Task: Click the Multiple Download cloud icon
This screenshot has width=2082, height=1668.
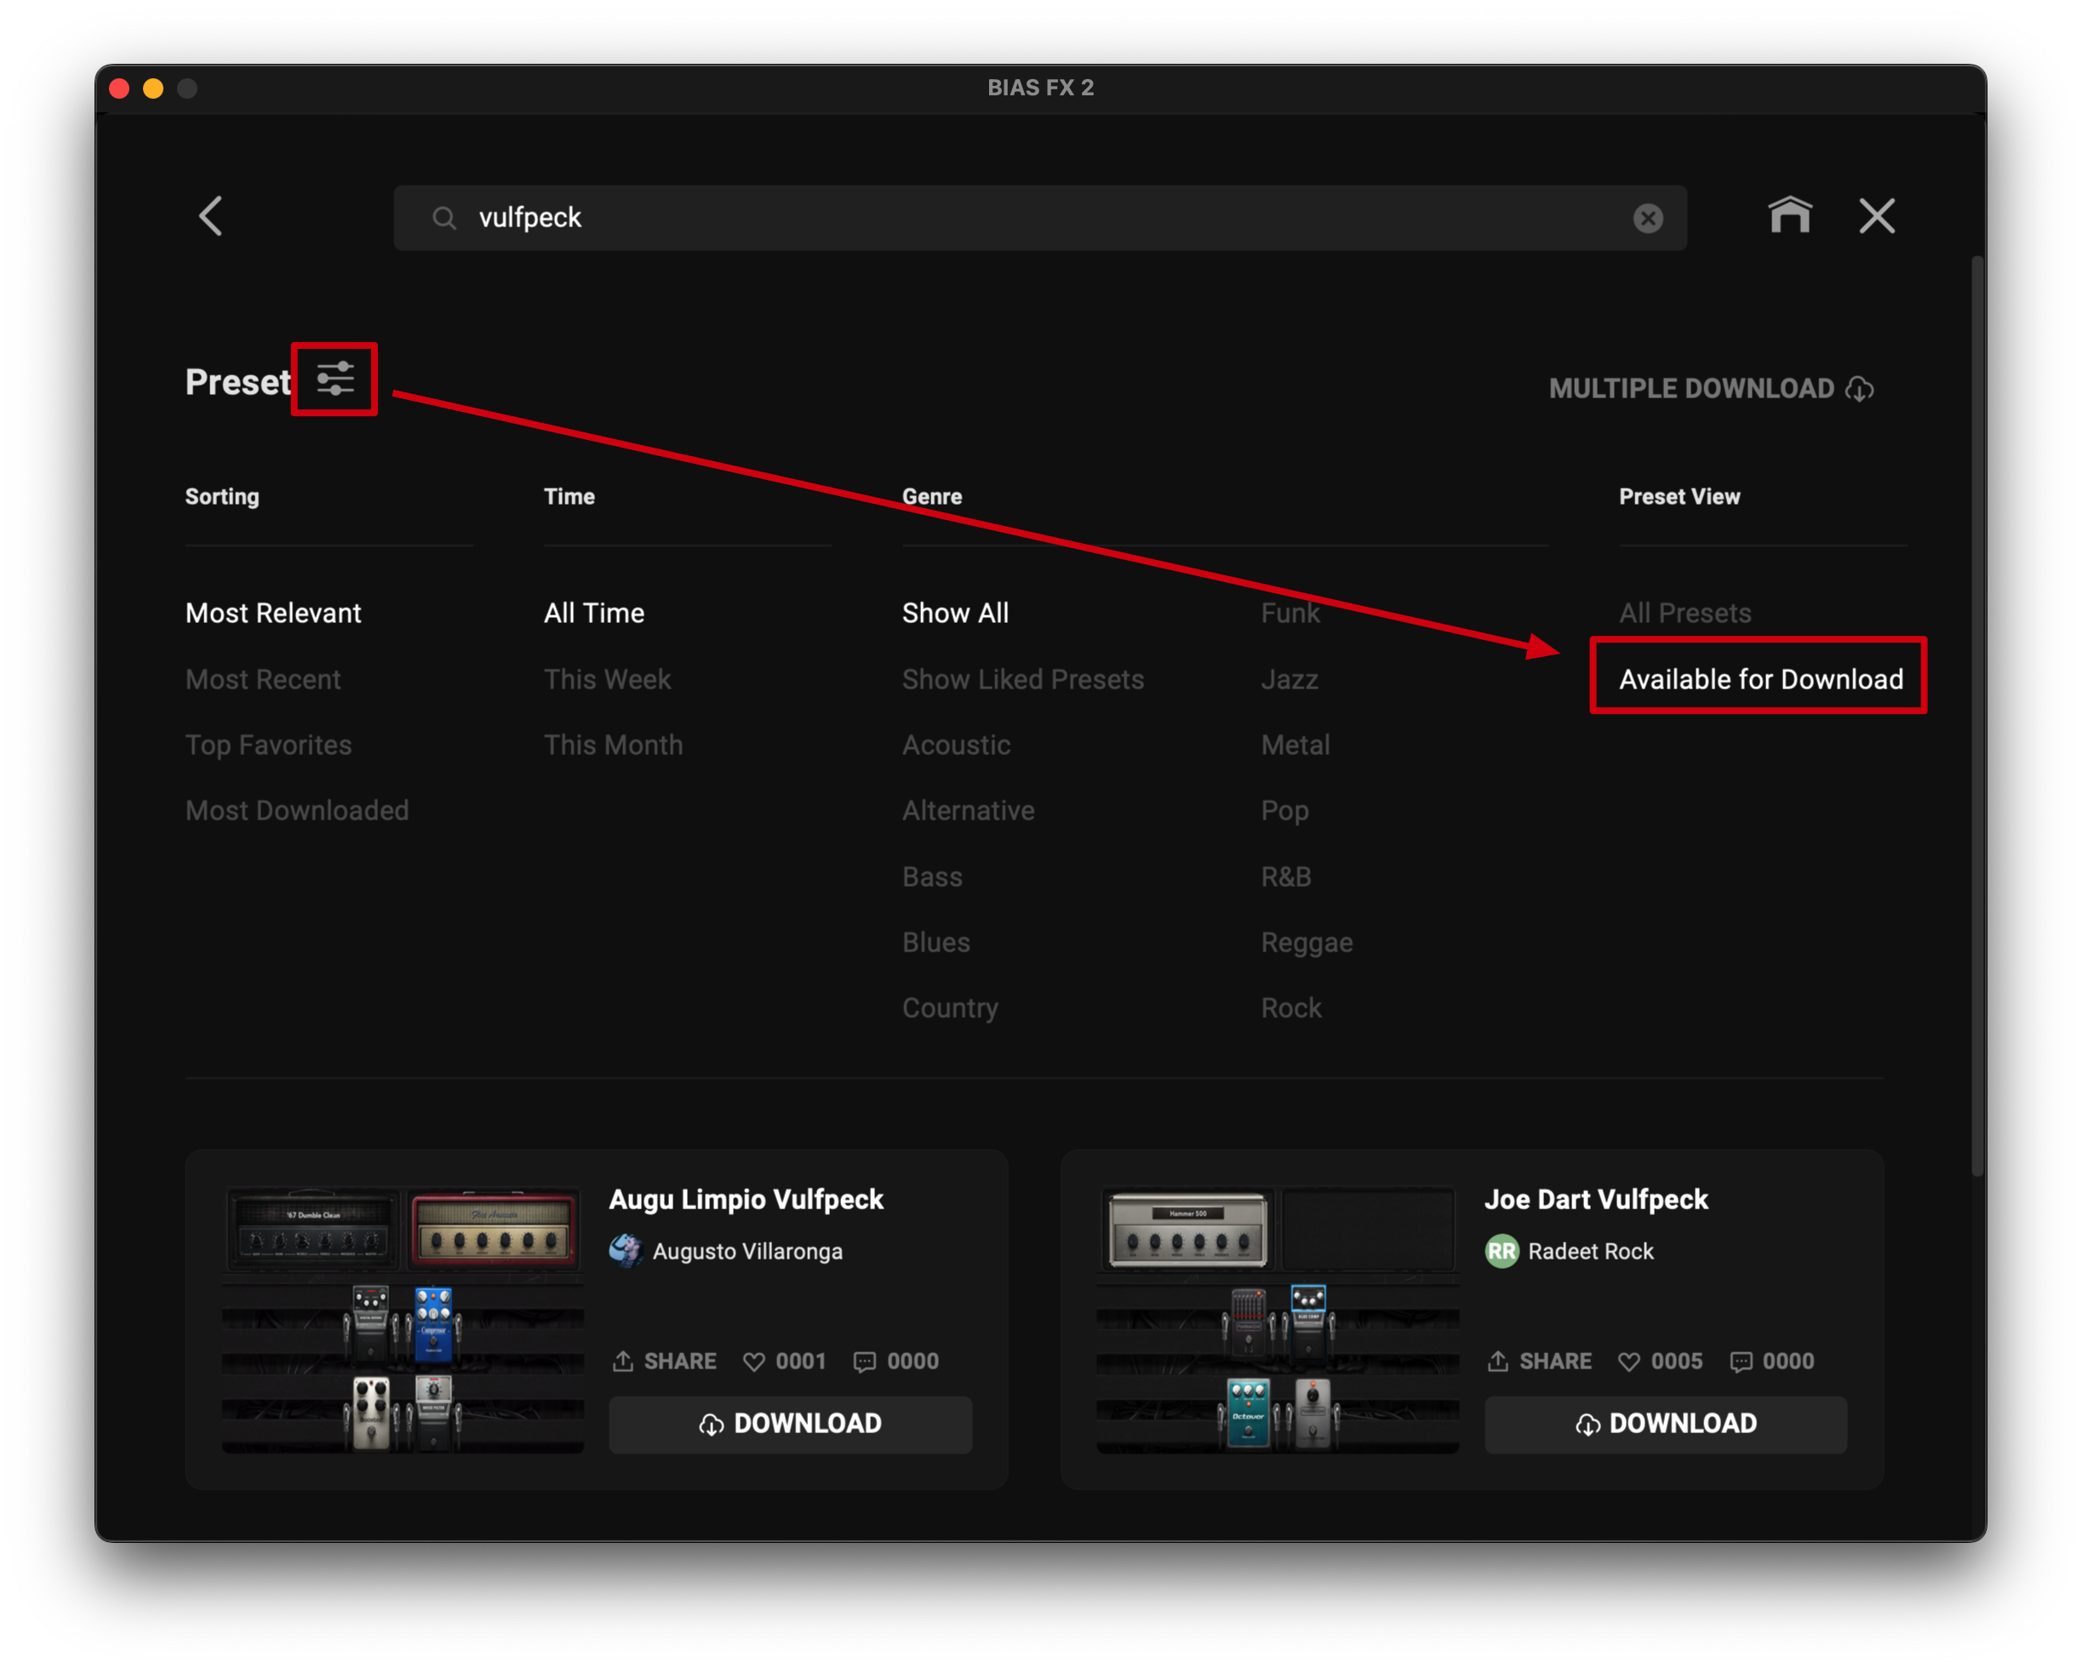Action: pyautogui.click(x=1860, y=389)
